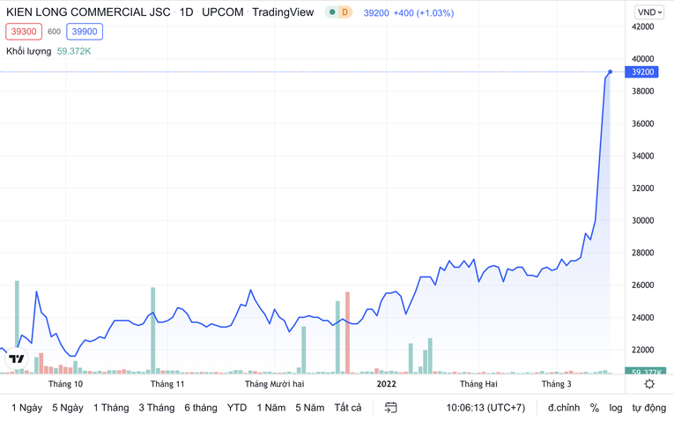Toggle percent scale mode
Image resolution: width=674 pixels, height=421 pixels.
pos(595,408)
